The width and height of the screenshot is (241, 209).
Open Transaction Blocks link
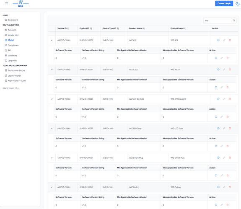tap(15, 70)
